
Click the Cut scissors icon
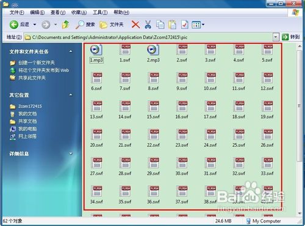148,24
